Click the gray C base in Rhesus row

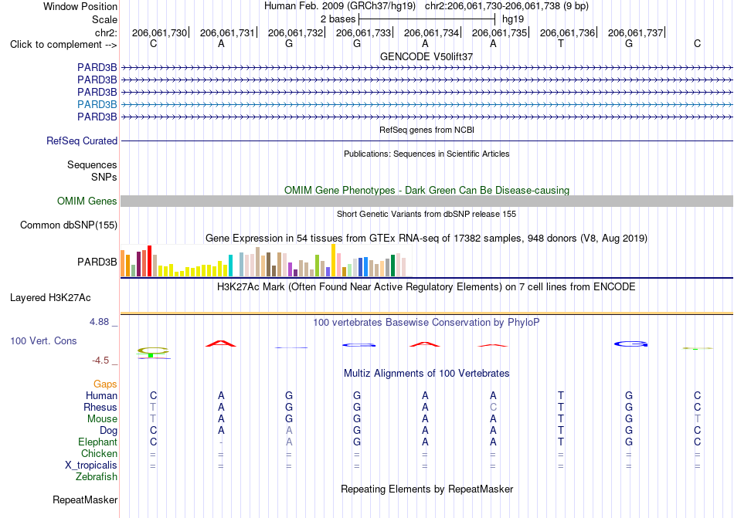tap(493, 407)
